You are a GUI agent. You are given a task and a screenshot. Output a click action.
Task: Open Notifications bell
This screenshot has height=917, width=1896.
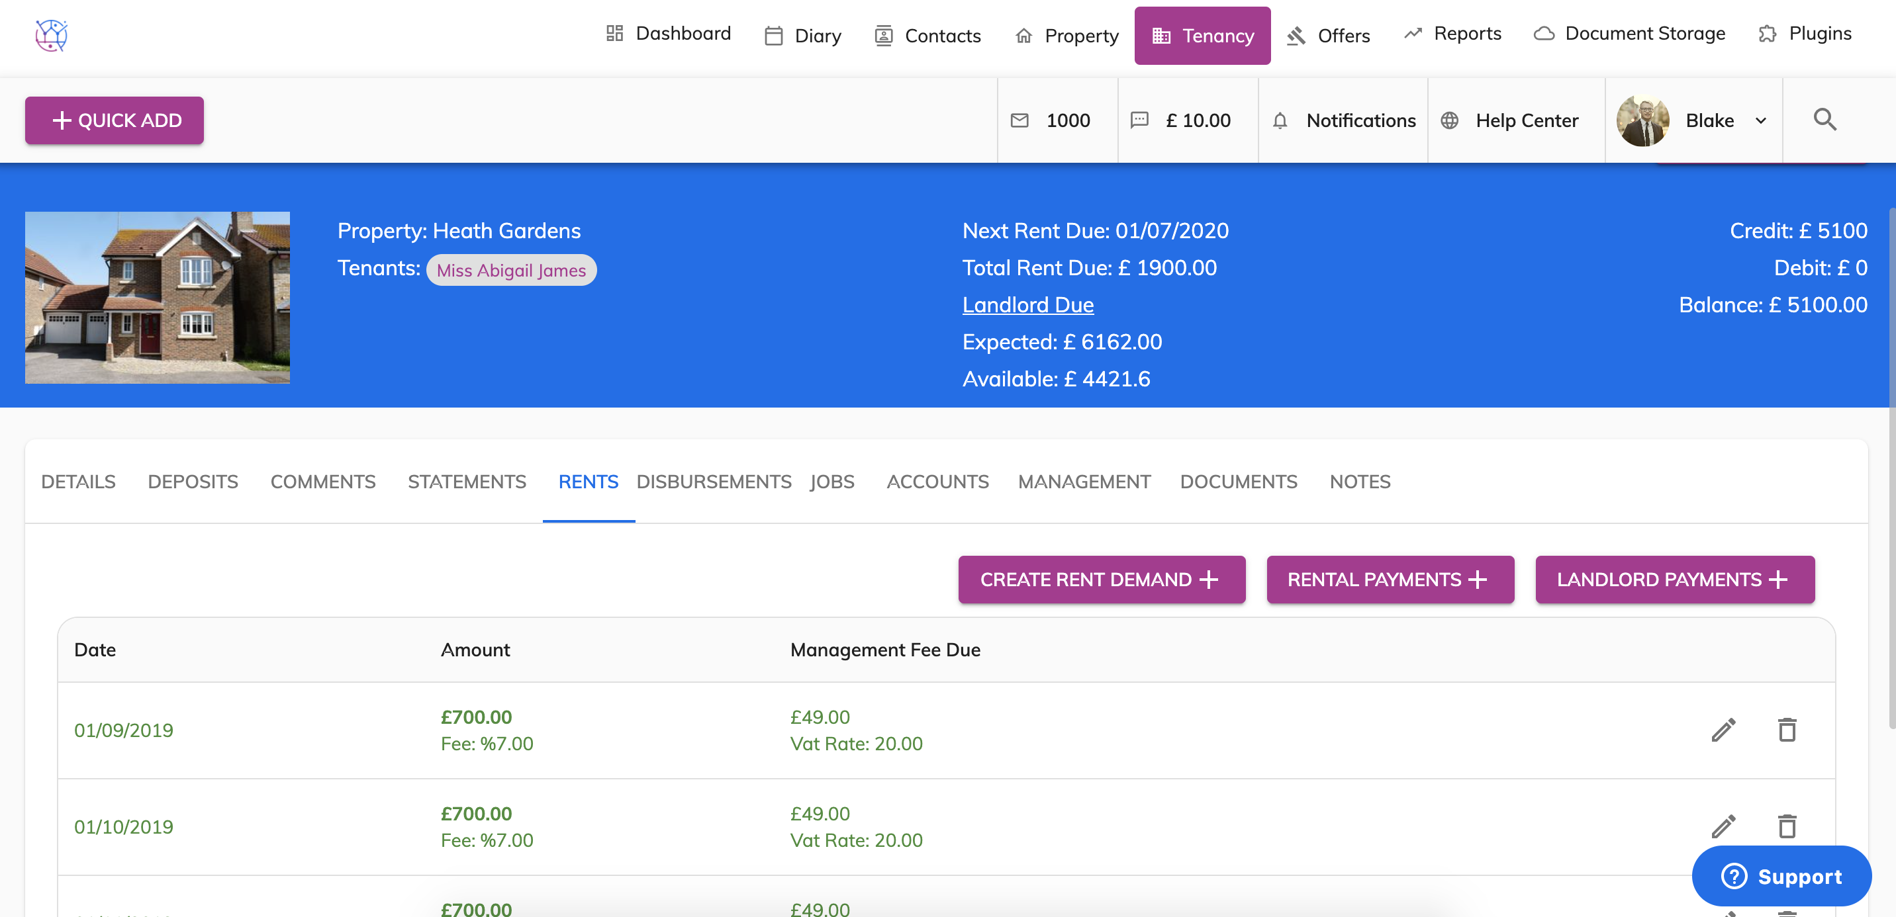[1280, 120]
